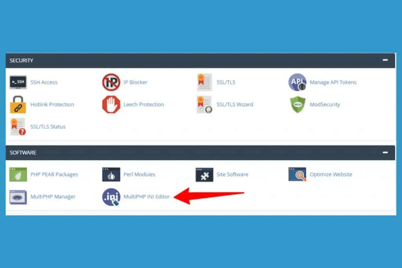Click the Optimize Website magnifier icon
The image size is (402, 268).
[x=298, y=174]
